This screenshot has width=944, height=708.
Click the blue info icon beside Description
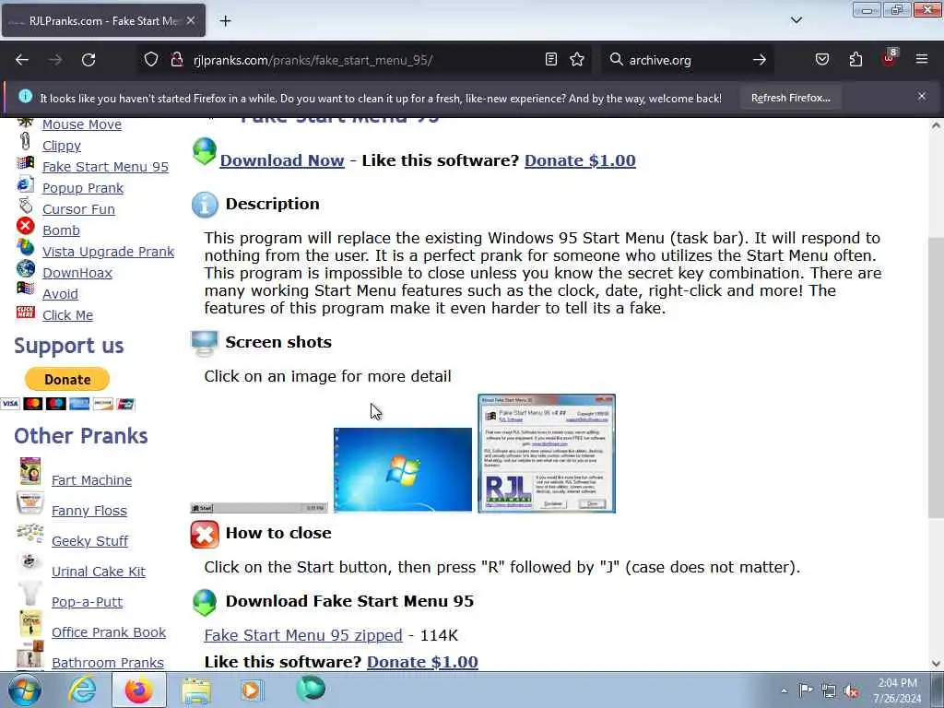coord(205,205)
